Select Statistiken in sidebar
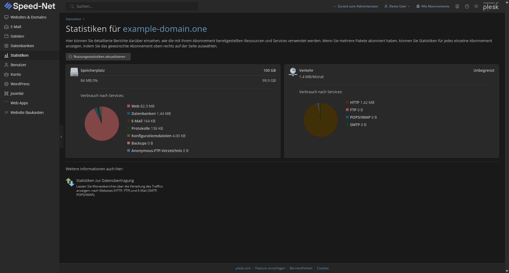 (x=30, y=55)
